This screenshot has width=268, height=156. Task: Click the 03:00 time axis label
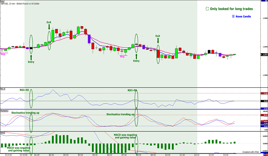click(x=66, y=155)
